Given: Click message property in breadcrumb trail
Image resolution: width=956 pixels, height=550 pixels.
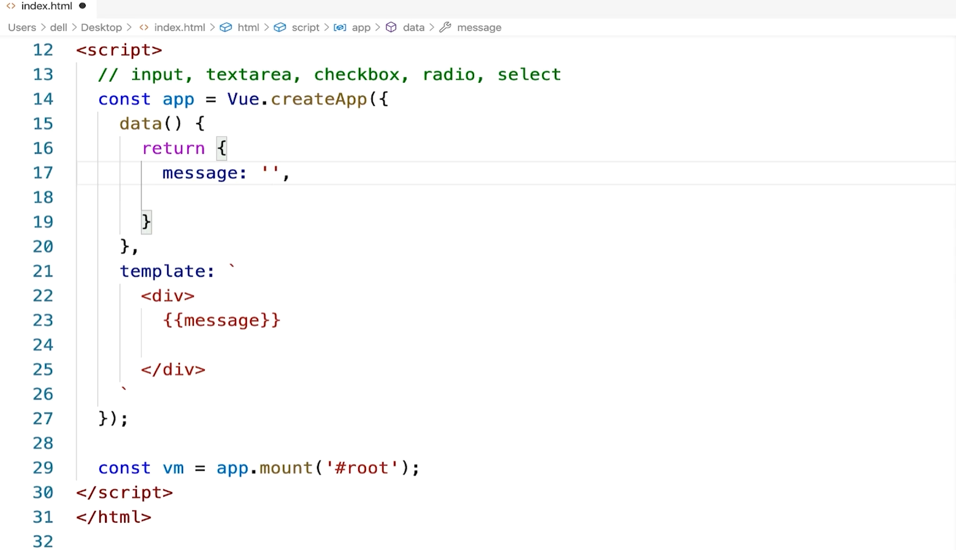Looking at the screenshot, I should click(479, 27).
